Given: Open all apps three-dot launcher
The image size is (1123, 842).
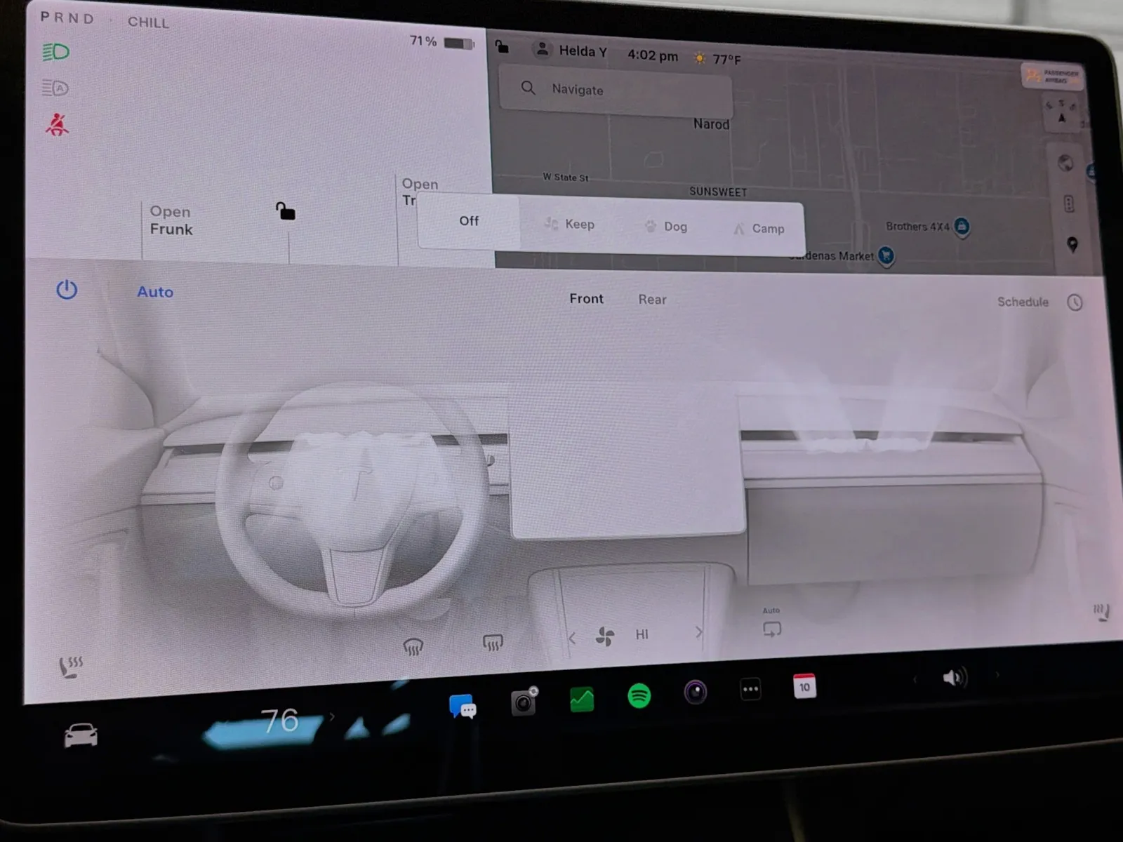Looking at the screenshot, I should pos(750,689).
